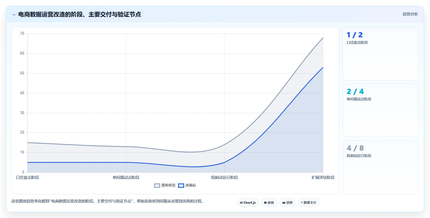Toggle the 原有状态 legend item
The width and height of the screenshot is (430, 218).
(x=165, y=185)
